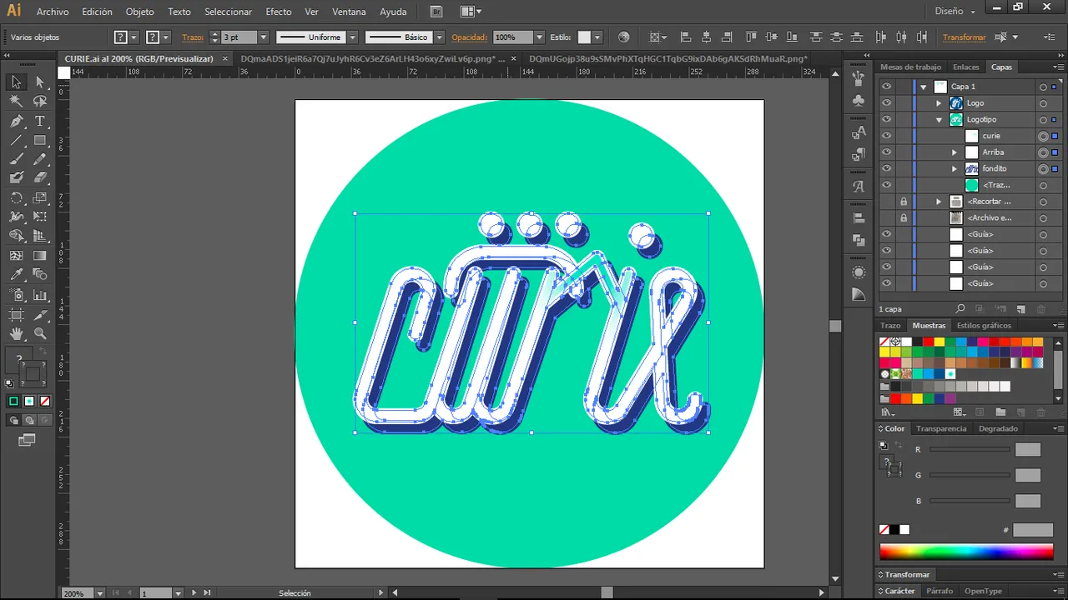1068x600 pixels.
Task: Select the Rectangle tool
Action: pos(39,140)
